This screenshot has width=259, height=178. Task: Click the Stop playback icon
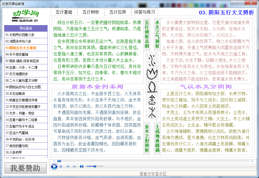point(61,166)
